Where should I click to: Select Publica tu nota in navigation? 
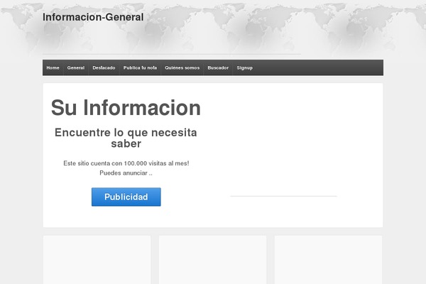coord(140,67)
